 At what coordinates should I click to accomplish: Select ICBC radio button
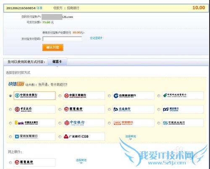(60, 96)
